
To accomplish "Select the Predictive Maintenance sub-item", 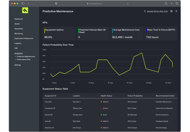I will click(x=26, y=57).
